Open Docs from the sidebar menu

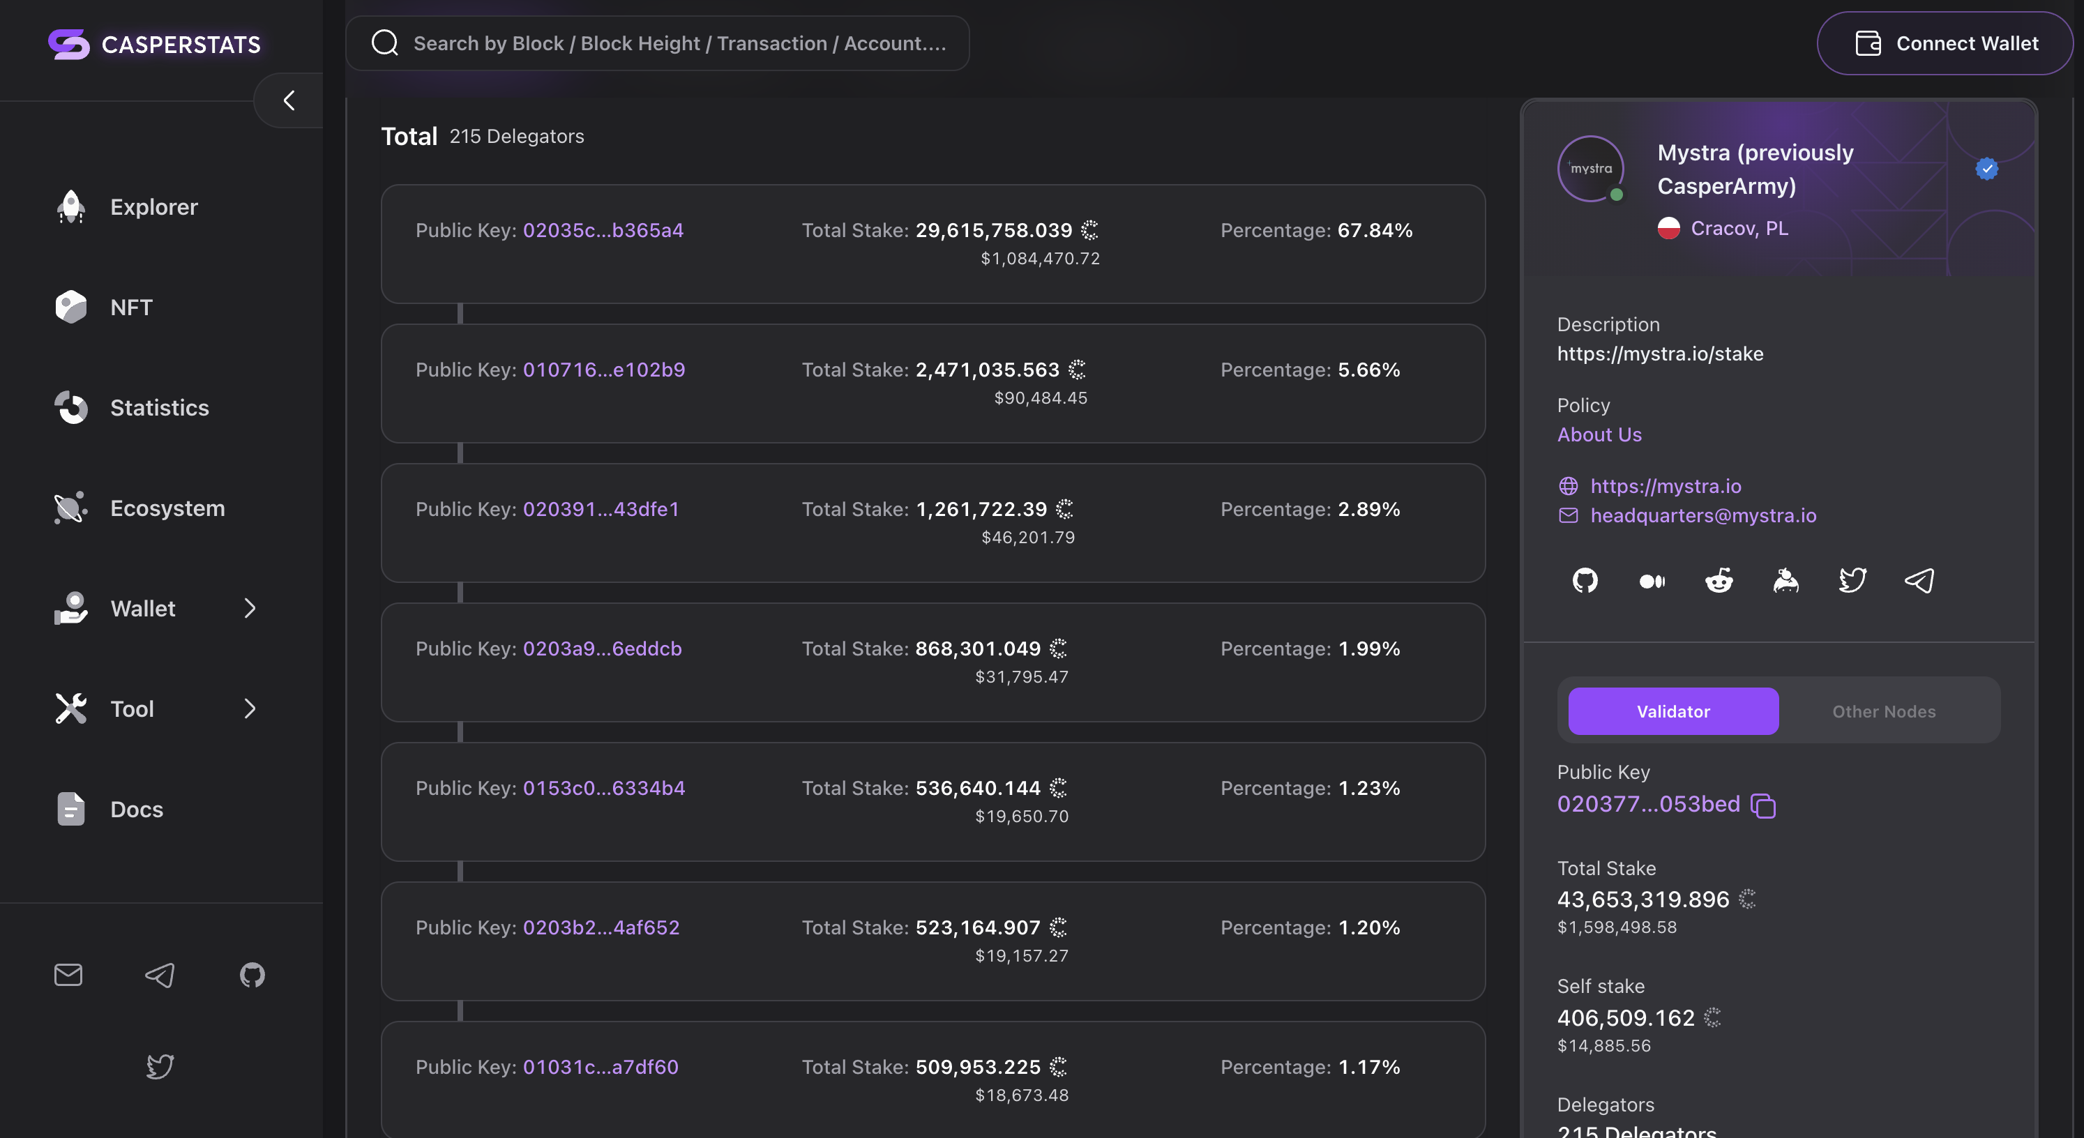click(x=136, y=809)
